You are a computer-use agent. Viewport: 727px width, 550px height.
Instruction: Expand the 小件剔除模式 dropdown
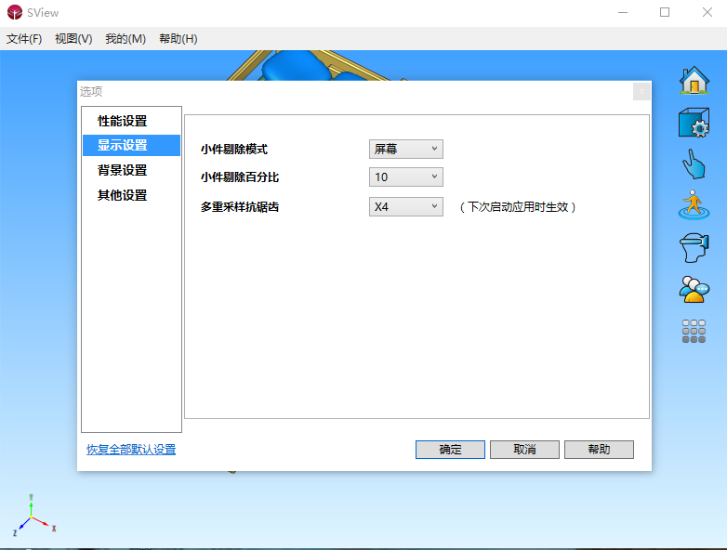[405, 149]
